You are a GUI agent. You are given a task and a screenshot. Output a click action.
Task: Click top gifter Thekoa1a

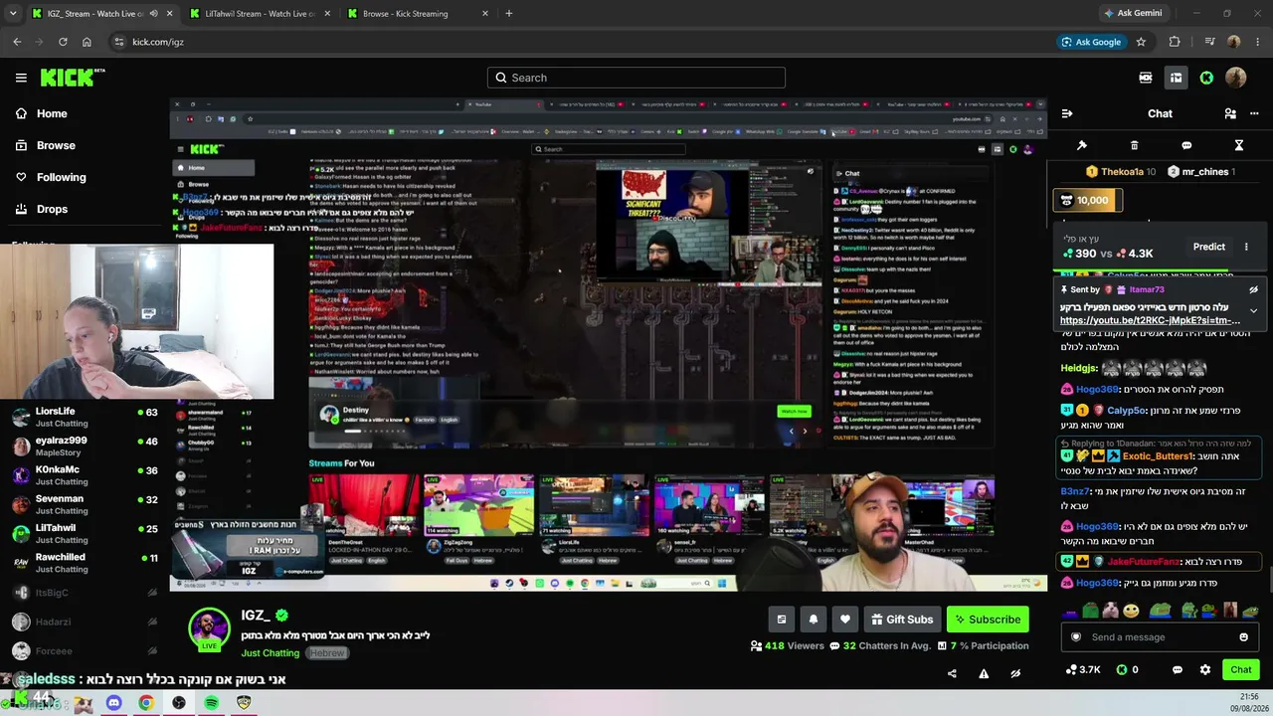[x=1120, y=172]
